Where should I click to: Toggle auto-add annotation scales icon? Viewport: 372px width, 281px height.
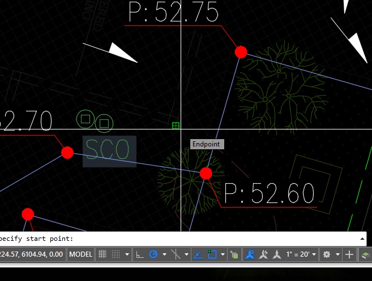pyautogui.click(x=263, y=254)
